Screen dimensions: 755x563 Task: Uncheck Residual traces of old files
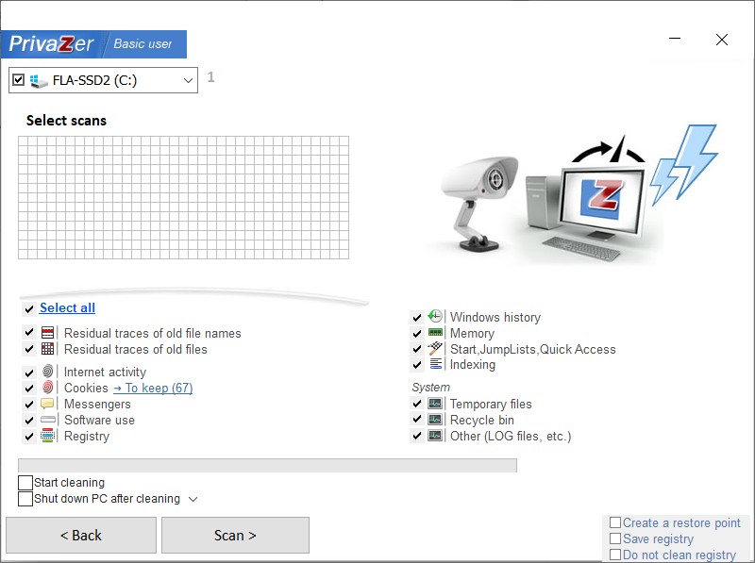(29, 348)
